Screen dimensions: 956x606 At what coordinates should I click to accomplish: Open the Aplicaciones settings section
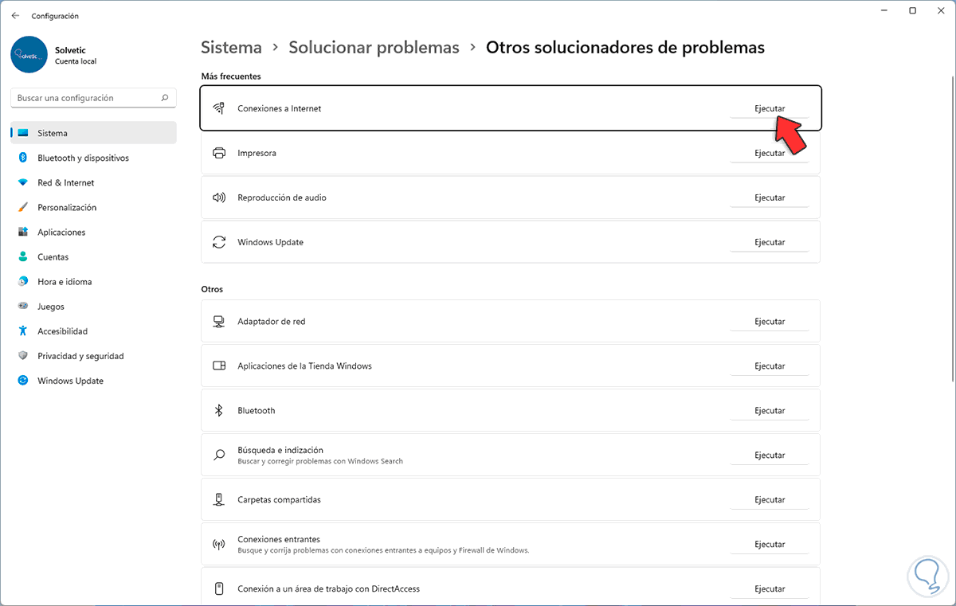61,233
